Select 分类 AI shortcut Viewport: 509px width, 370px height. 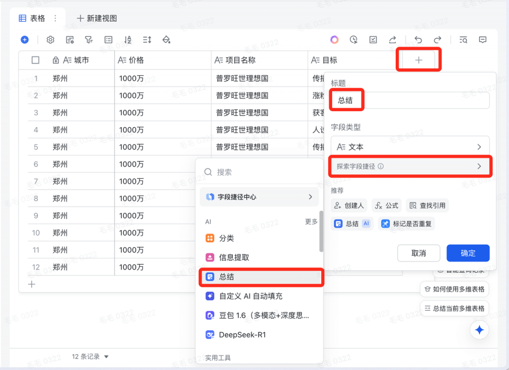tap(259, 238)
